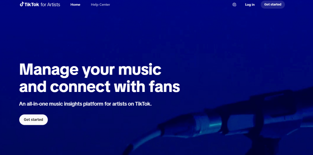313x155 pixels.
Task: Click the "for Artists" header text
Action: point(50,5)
